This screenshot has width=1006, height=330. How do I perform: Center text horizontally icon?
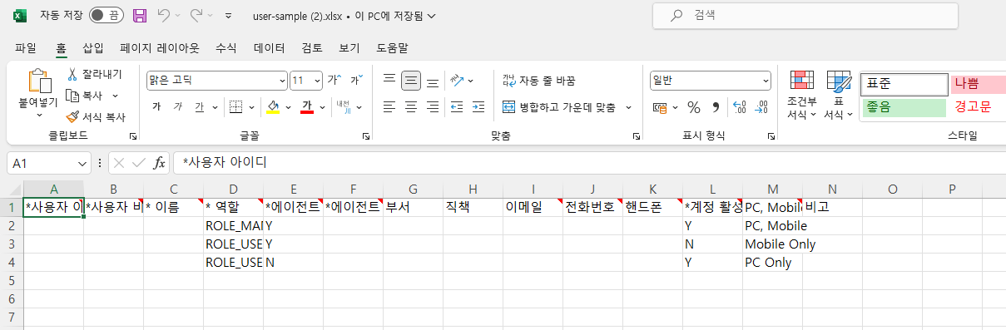pos(410,106)
